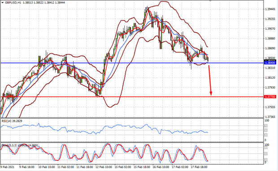This screenshot has width=278, height=171.
Task: Click the 17 Feb 02:00 time label
Action: coord(180,167)
